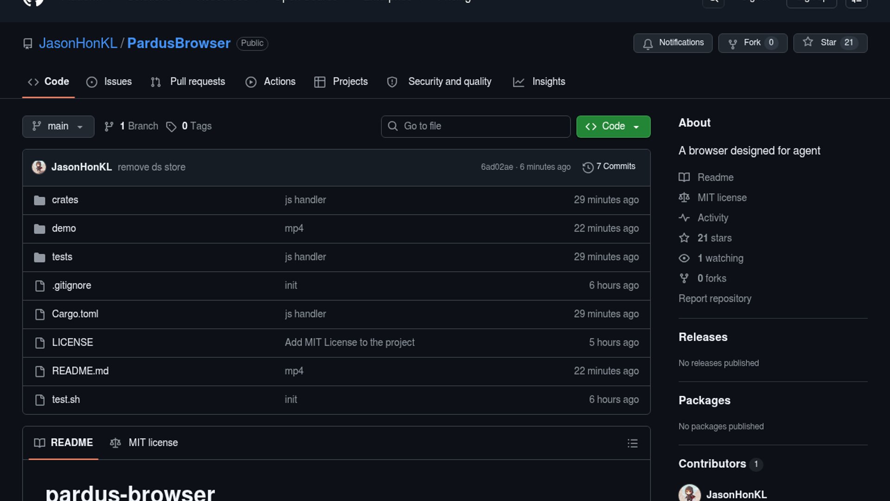This screenshot has width=890, height=501.
Task: Fork the PardusBrowser repository
Action: coord(752,43)
